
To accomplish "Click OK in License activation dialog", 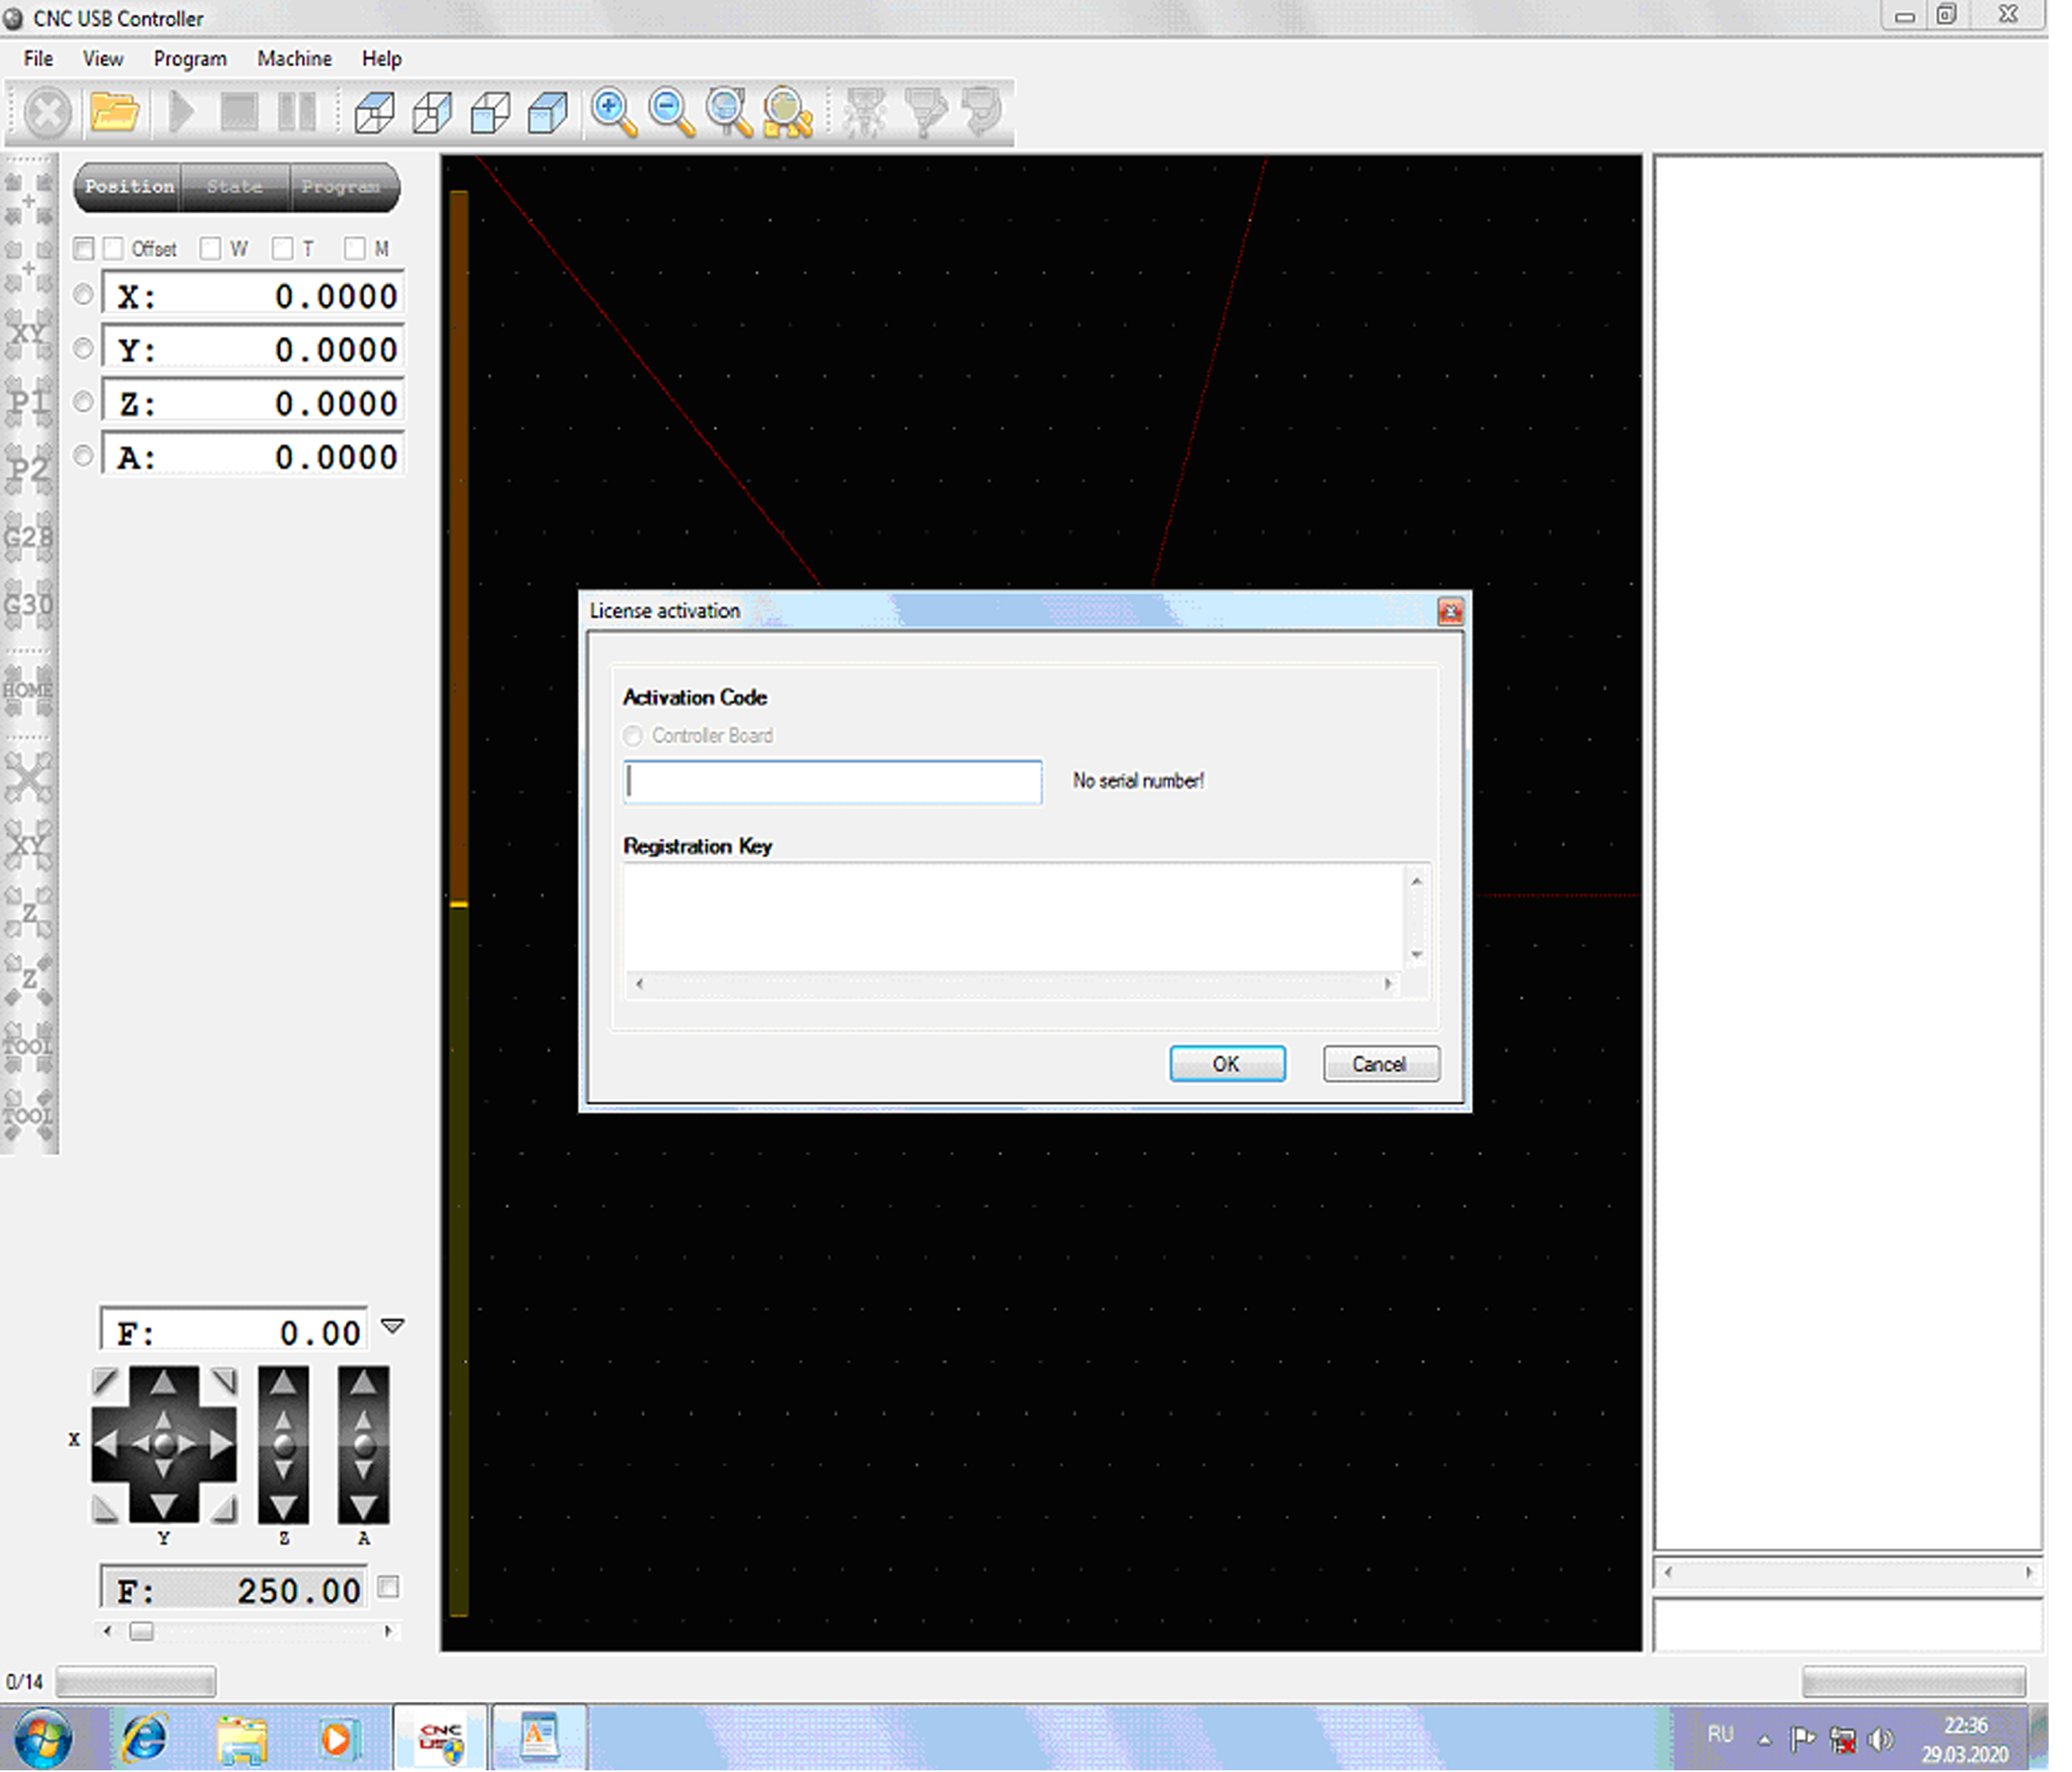I will coord(1227,1064).
